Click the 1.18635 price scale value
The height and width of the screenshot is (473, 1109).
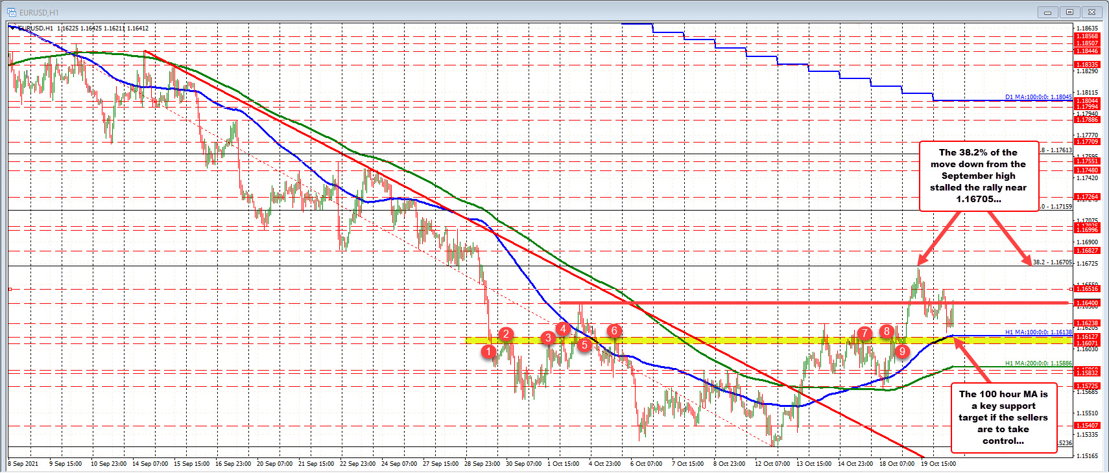(1088, 29)
